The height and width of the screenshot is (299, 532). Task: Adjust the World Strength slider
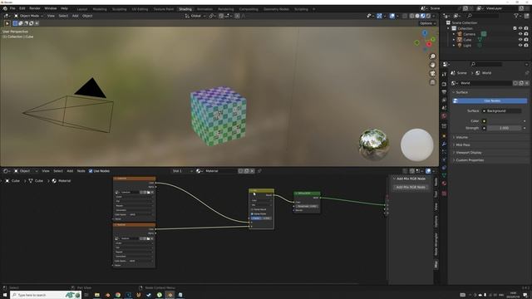pyautogui.click(x=504, y=128)
